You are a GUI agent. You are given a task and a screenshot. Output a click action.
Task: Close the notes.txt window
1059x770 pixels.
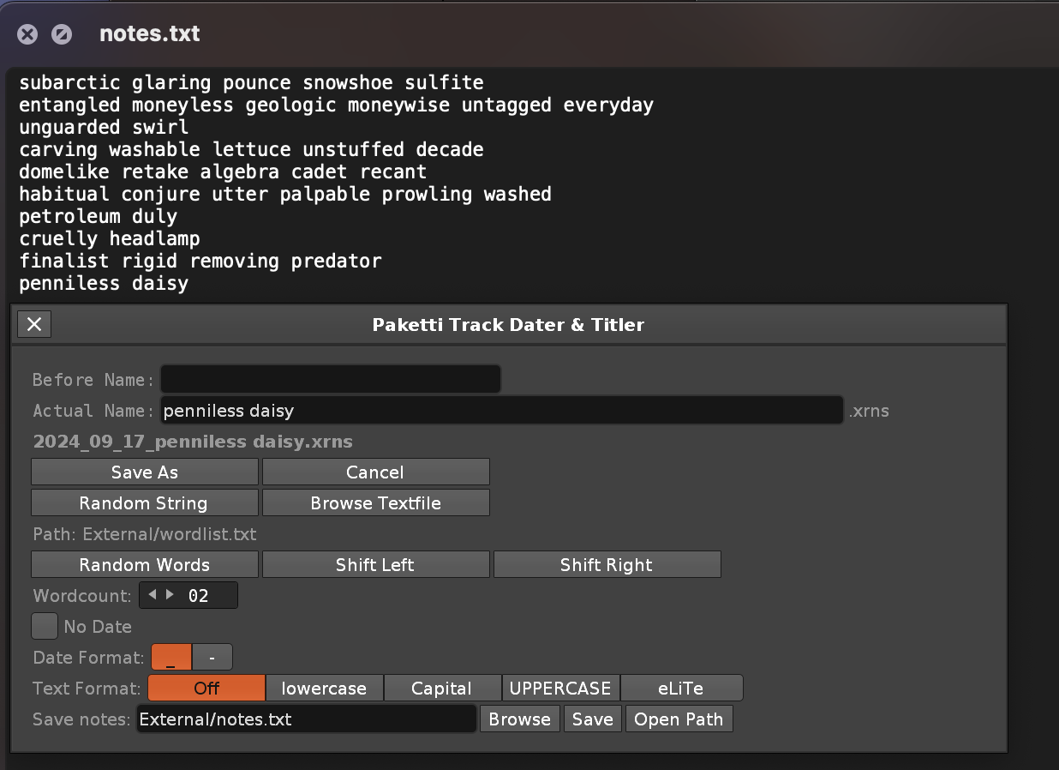point(28,34)
